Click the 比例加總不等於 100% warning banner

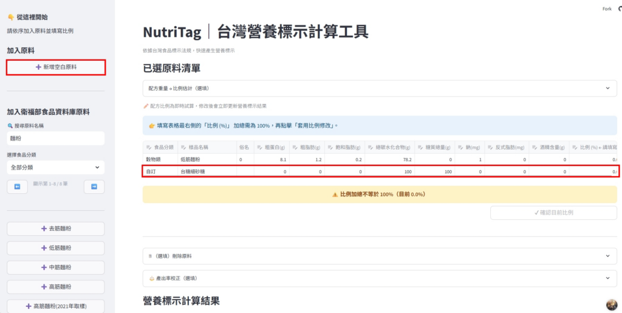click(x=380, y=194)
